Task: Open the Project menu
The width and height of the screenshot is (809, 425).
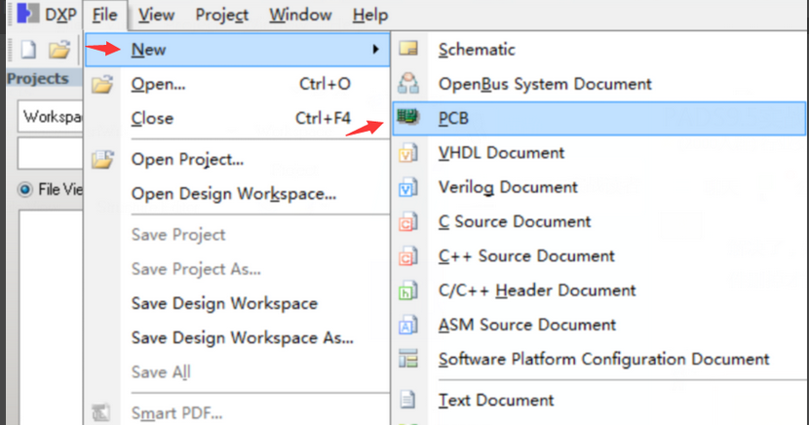Action: click(x=221, y=15)
